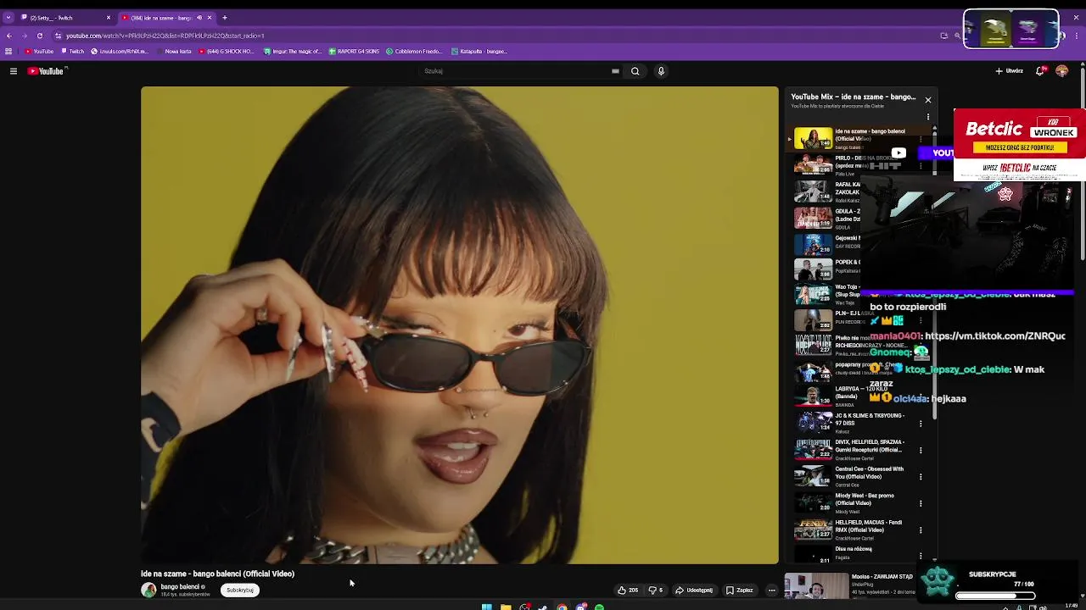
Task: Open Spotify from the taskbar
Action: tap(599, 607)
